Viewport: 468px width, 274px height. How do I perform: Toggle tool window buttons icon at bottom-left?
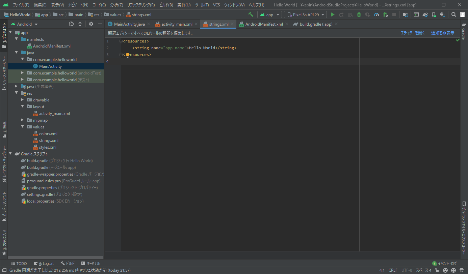point(4,270)
